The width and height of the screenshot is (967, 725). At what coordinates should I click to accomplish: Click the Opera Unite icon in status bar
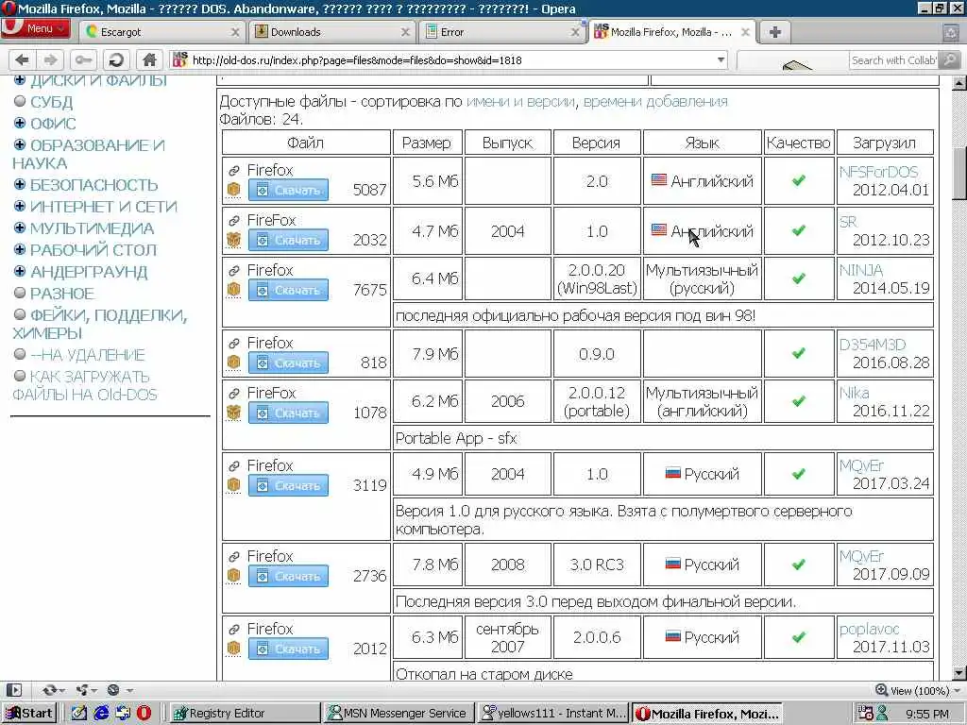[84, 690]
